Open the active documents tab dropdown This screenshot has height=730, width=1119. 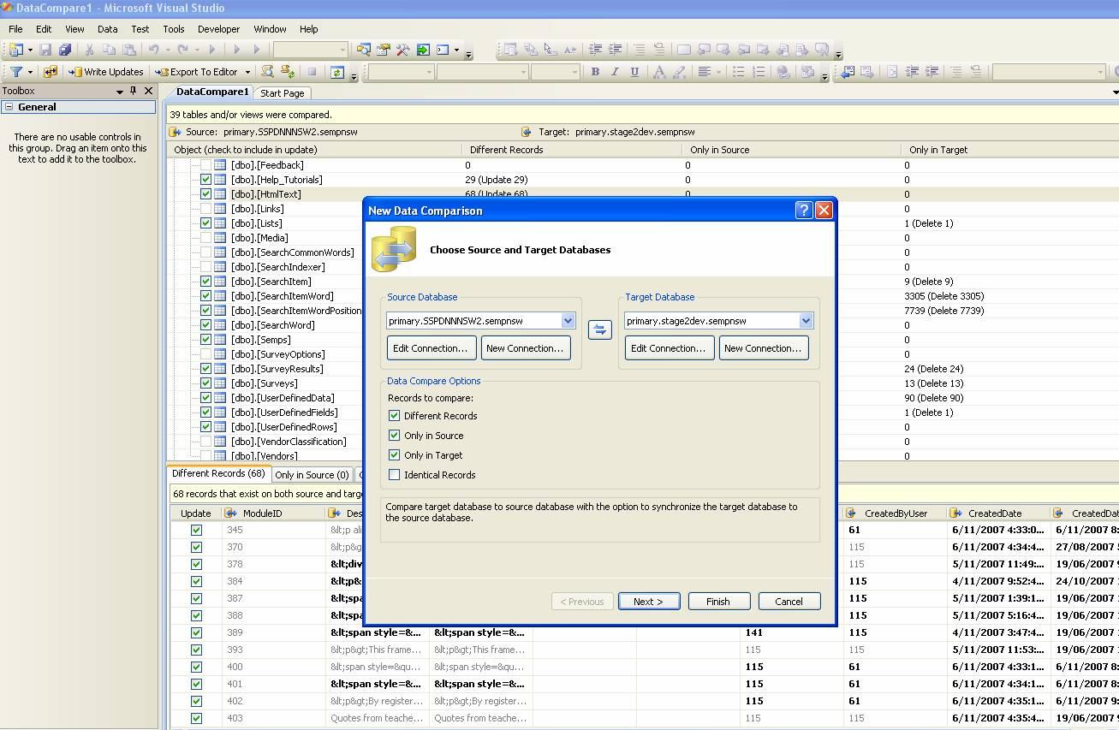pyautogui.click(x=1115, y=92)
